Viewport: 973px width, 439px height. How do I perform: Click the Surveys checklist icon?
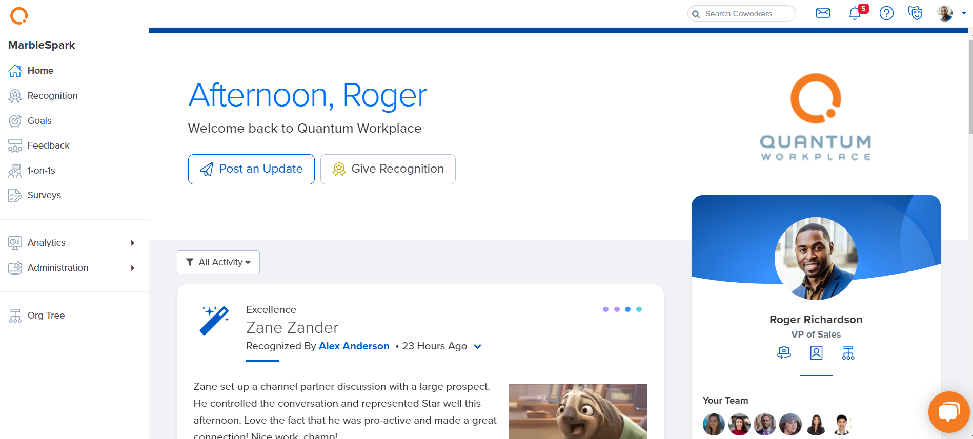tap(15, 195)
